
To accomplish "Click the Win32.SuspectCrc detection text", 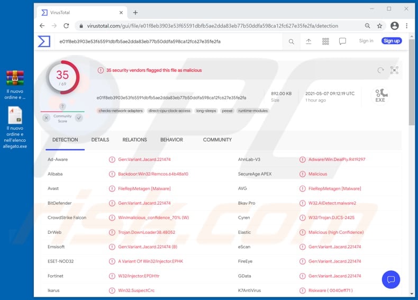I will (x=136, y=290).
